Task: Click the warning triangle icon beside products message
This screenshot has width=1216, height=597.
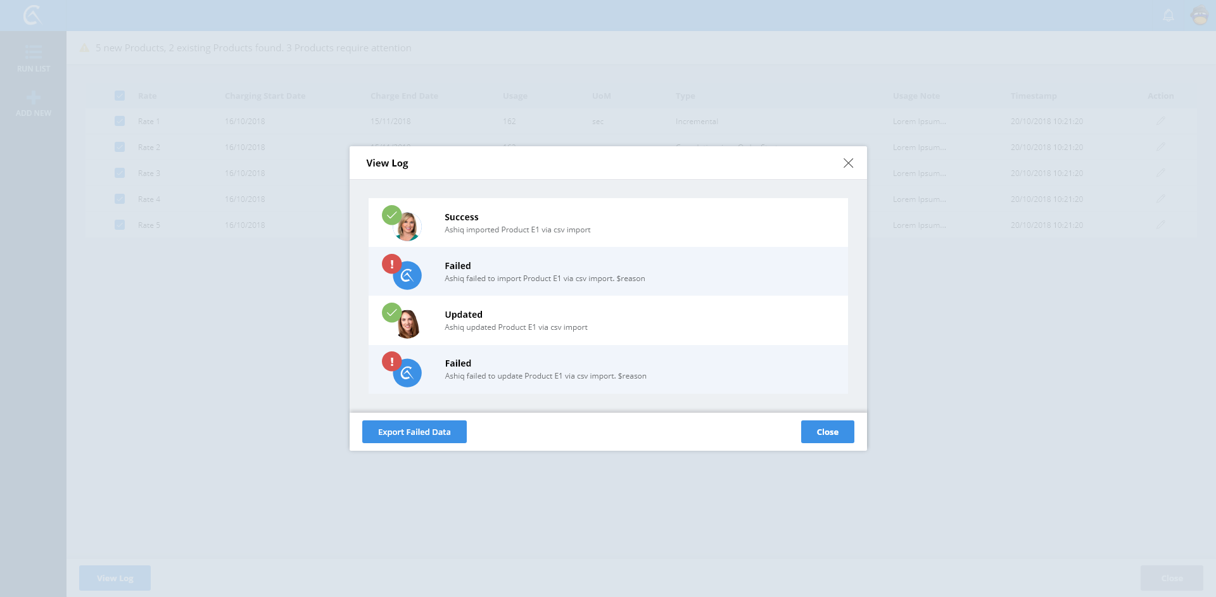Action: (x=84, y=48)
